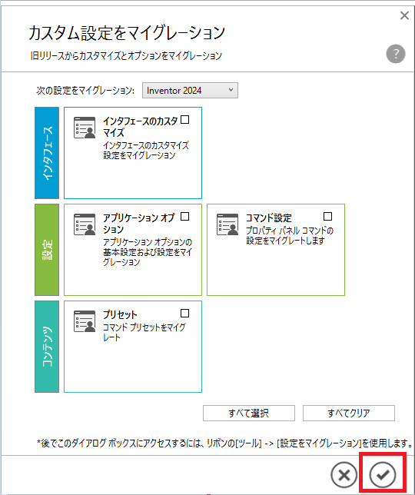Click the help question mark icon
Viewport: 415px width, 495px height.
[396, 54]
